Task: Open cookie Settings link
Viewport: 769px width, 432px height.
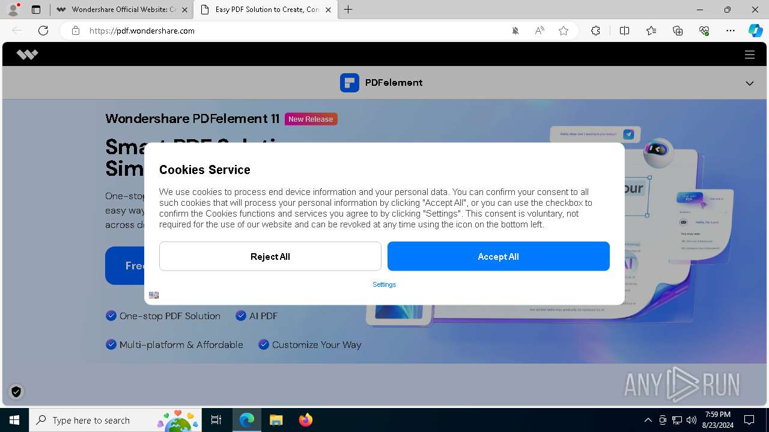Action: (x=384, y=284)
